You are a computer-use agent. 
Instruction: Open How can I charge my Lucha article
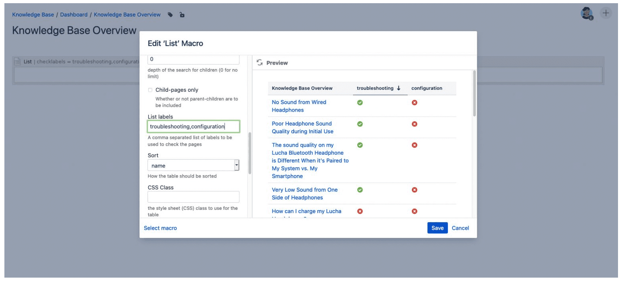[x=306, y=211]
